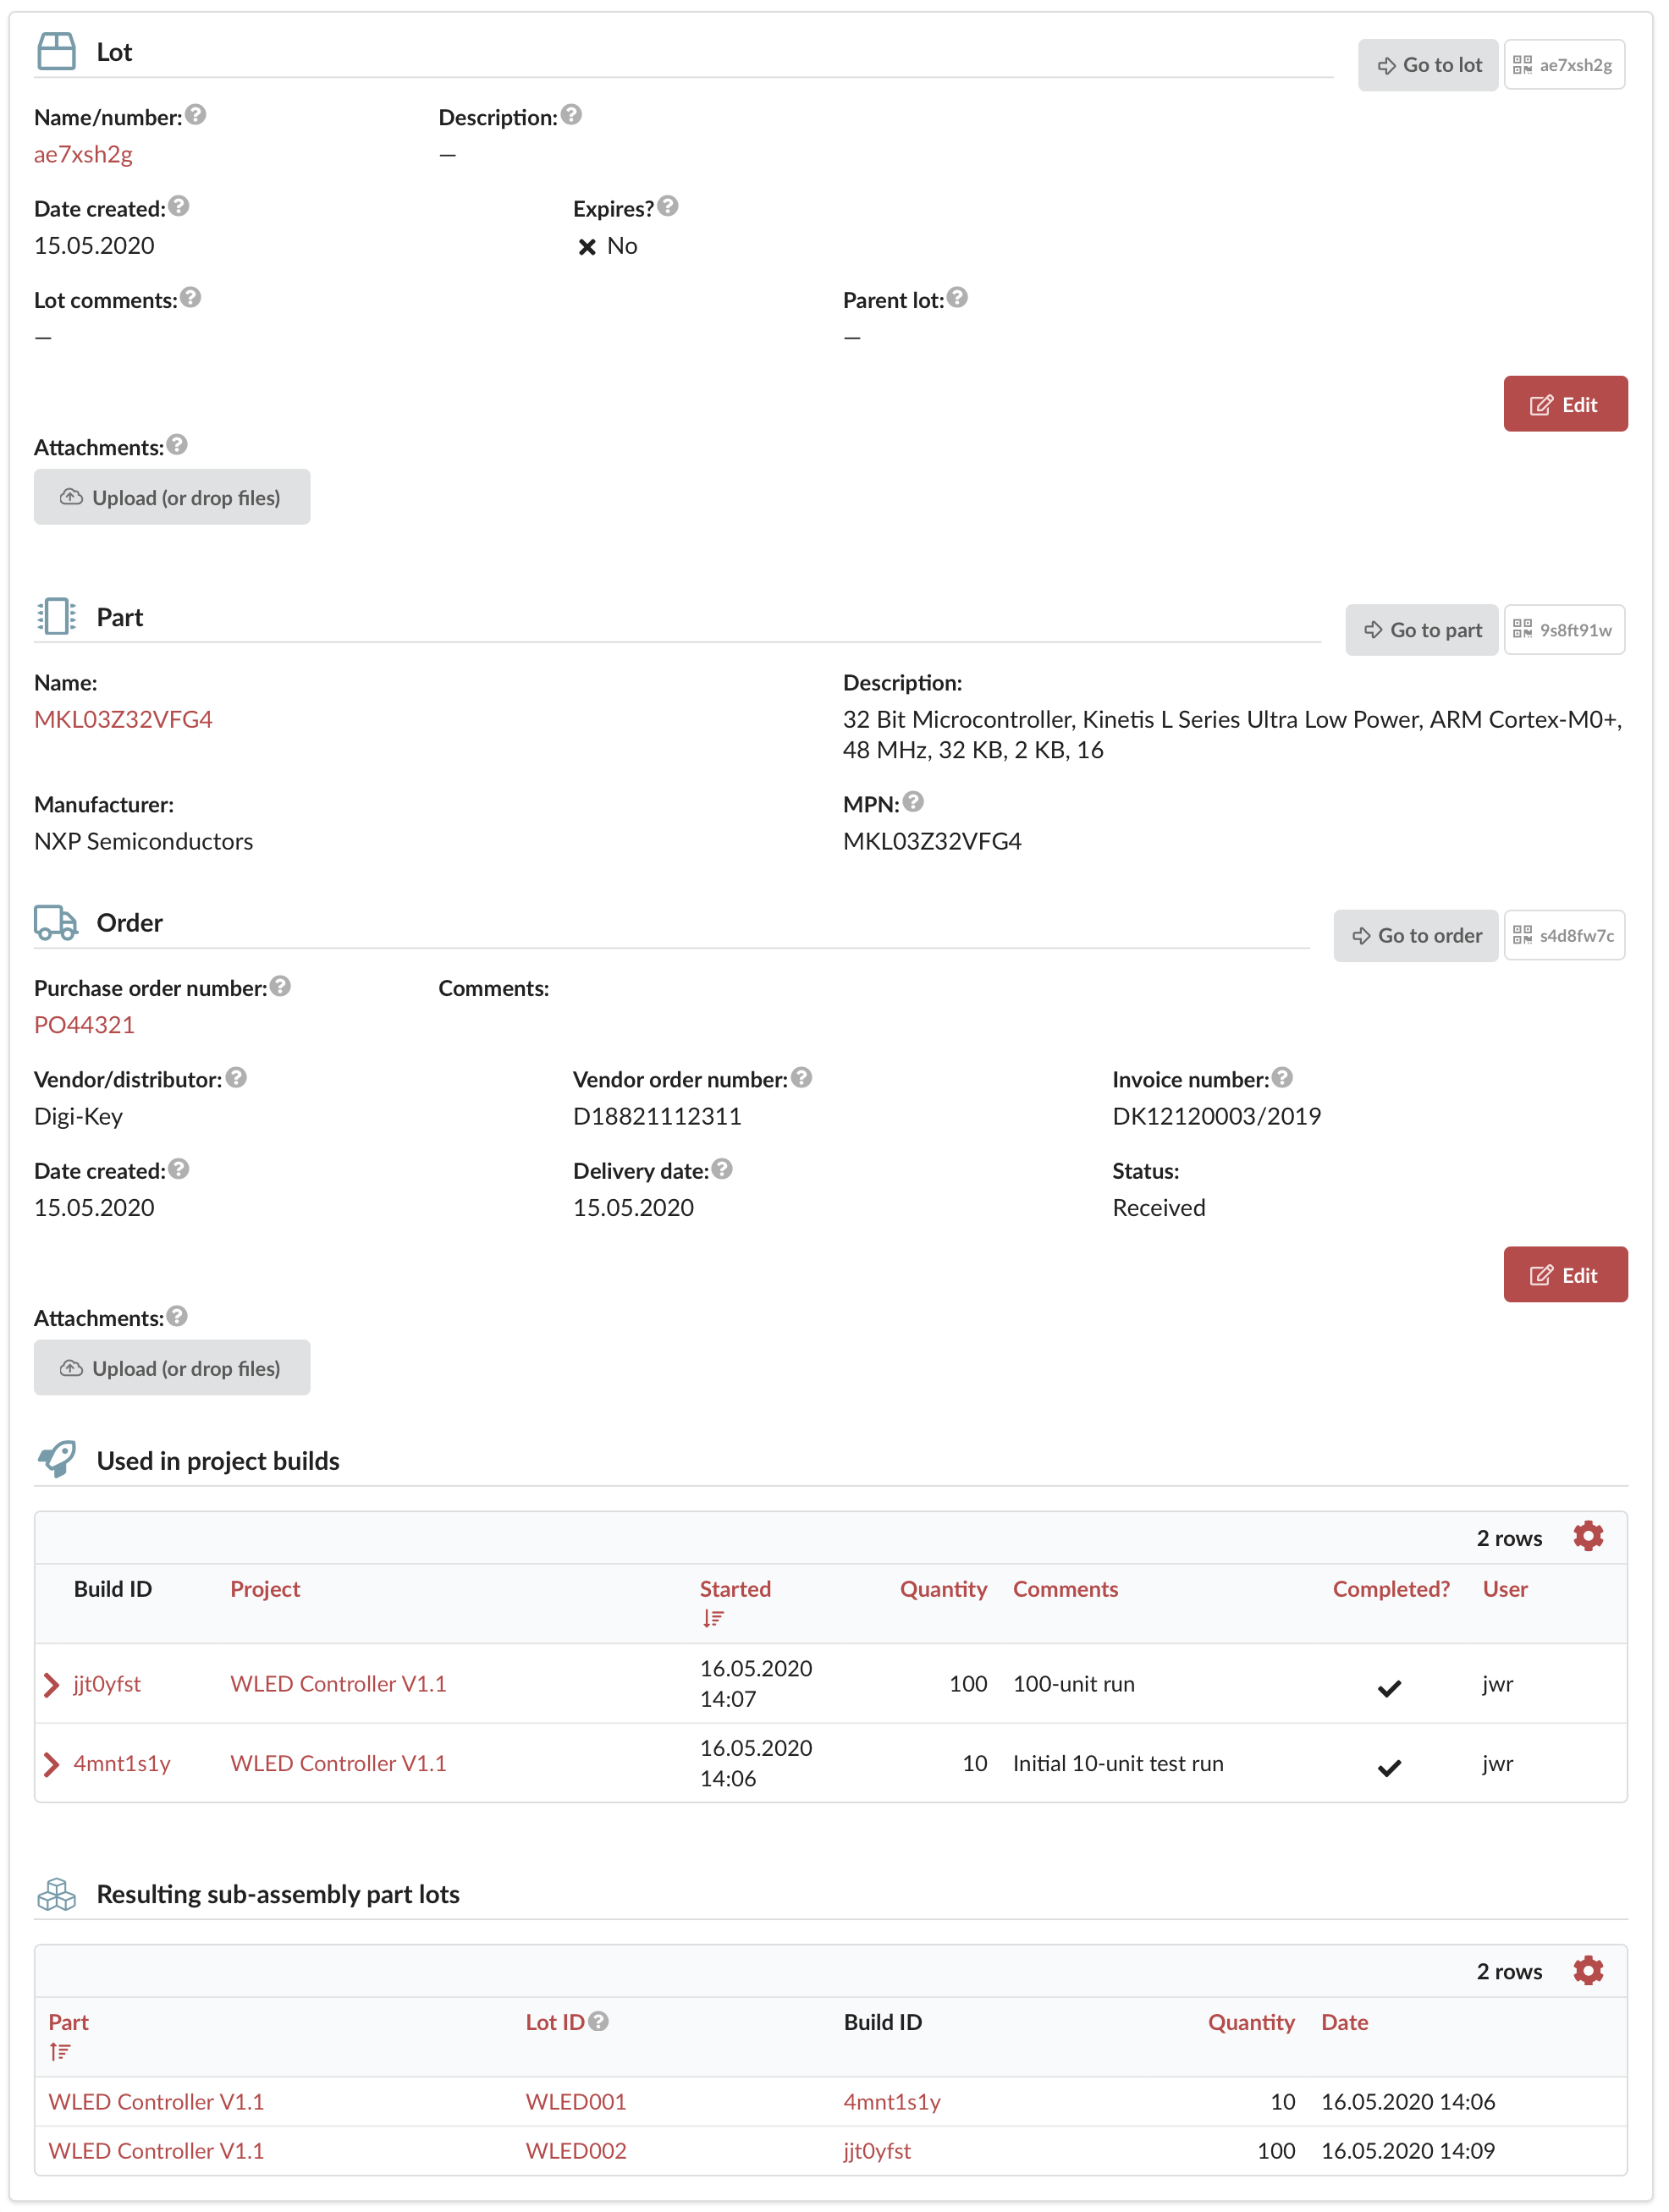1669x2212 pixels.
Task: Expand build row jjt0yfst
Action: coord(52,1684)
